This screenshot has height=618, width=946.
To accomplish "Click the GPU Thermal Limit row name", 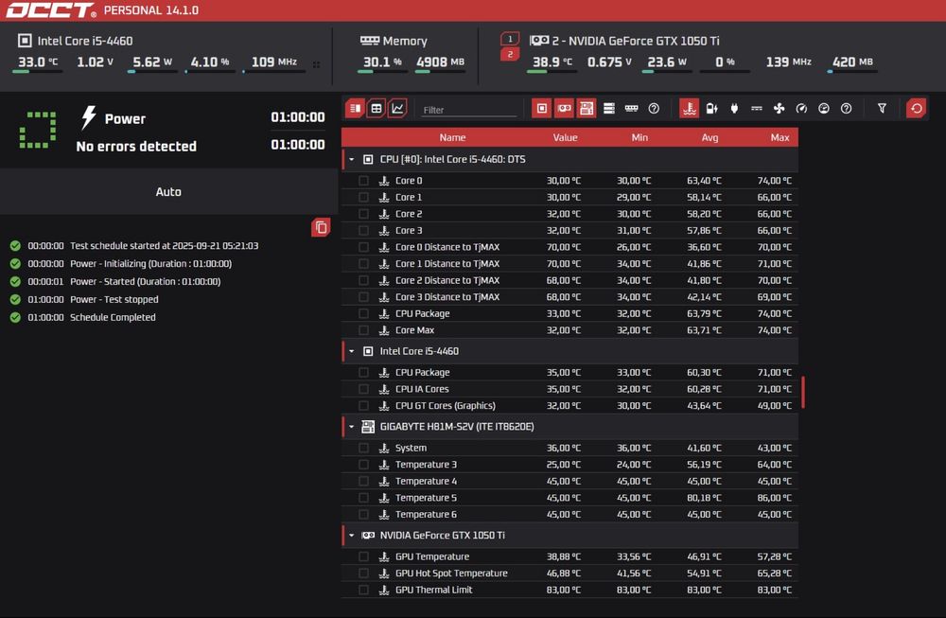I will coord(434,590).
